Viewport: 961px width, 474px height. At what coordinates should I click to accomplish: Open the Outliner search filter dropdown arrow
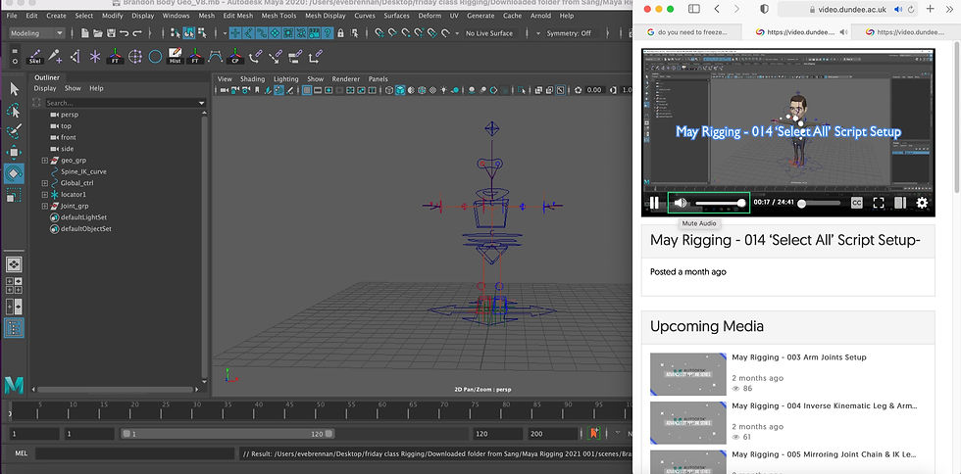(202, 104)
